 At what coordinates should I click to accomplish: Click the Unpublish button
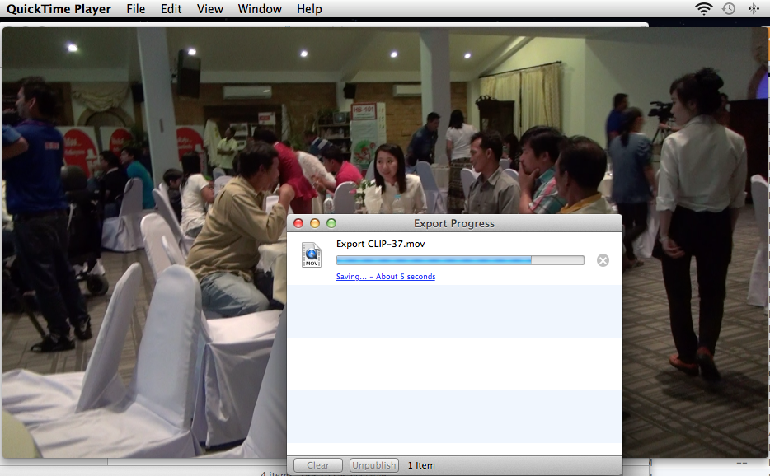pyautogui.click(x=374, y=465)
